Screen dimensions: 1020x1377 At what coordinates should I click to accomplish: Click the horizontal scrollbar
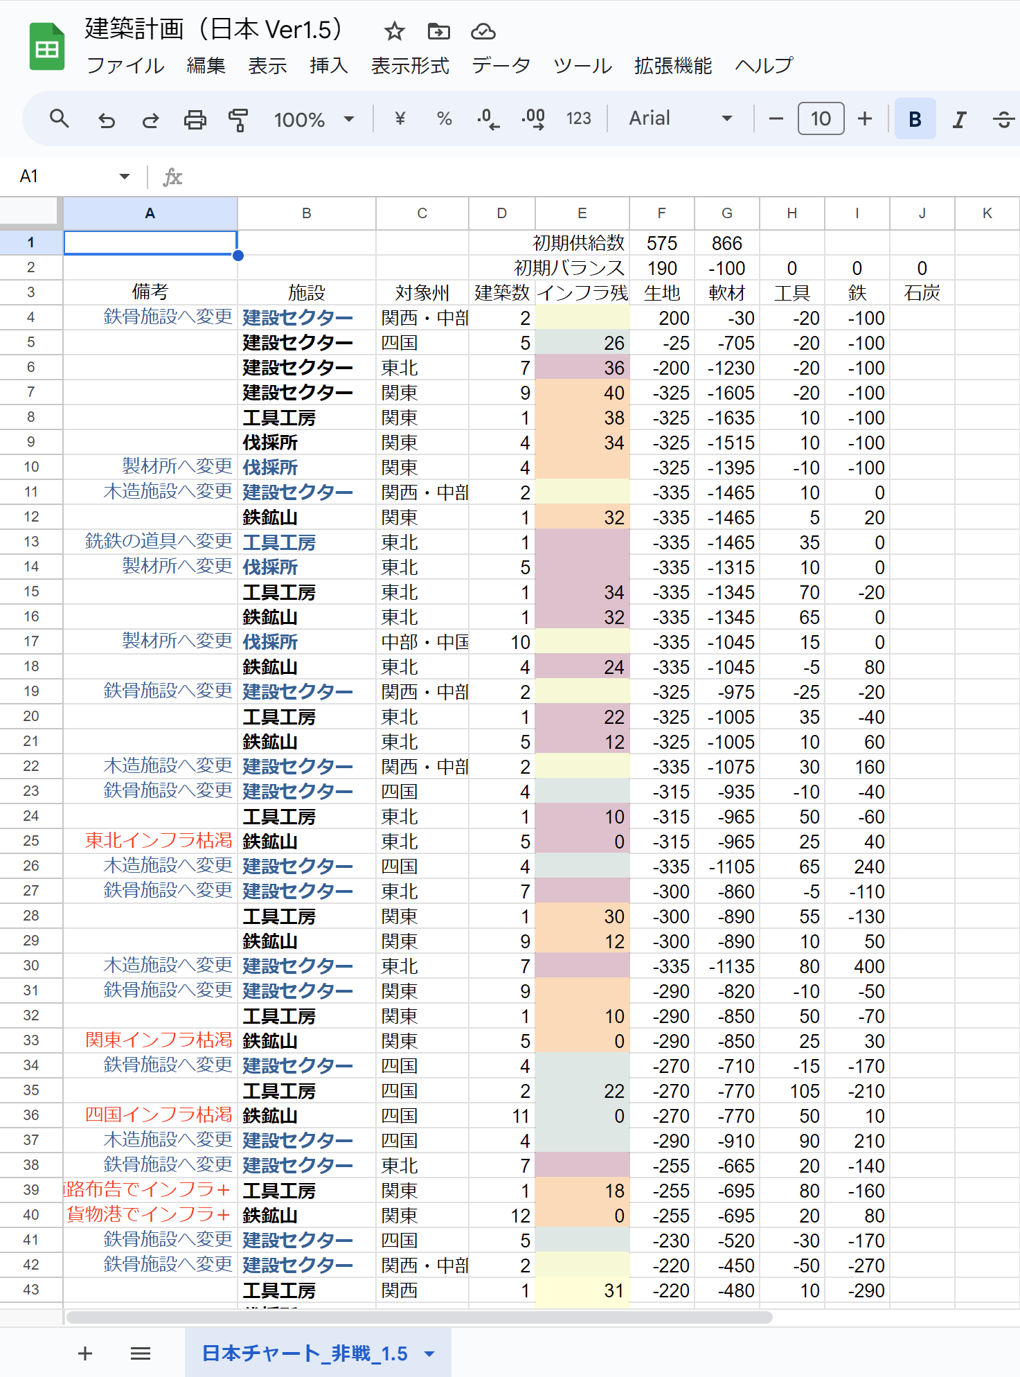(420, 1317)
